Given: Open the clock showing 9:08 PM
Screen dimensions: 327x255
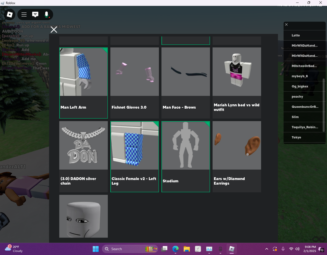Looking at the screenshot, I should pyautogui.click(x=310, y=249).
